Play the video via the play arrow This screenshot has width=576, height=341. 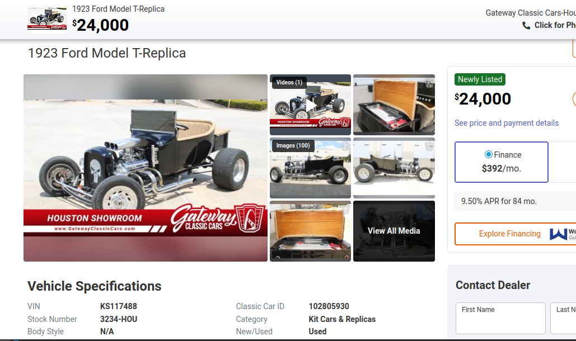(x=311, y=106)
